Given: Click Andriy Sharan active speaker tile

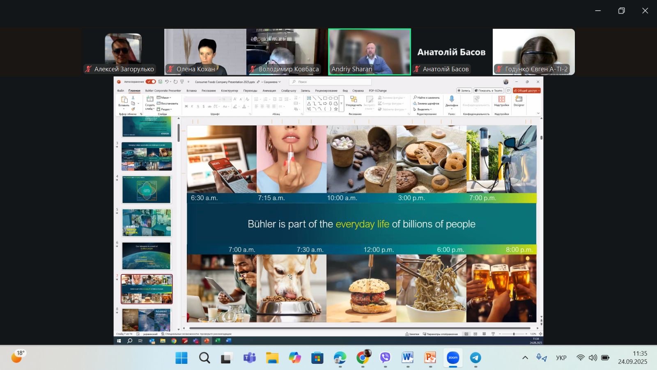Looking at the screenshot, I should click(x=370, y=52).
